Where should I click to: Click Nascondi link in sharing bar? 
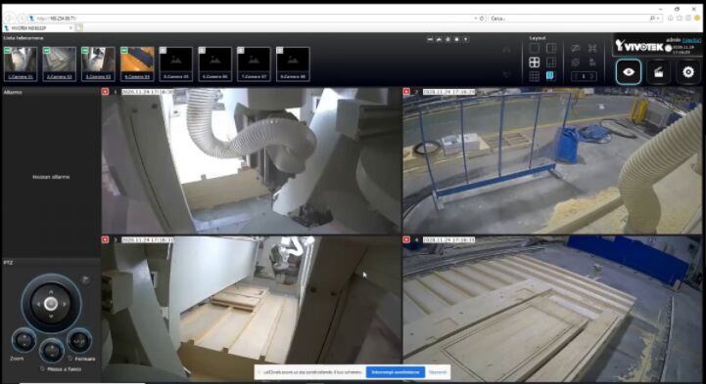click(437, 372)
